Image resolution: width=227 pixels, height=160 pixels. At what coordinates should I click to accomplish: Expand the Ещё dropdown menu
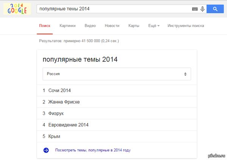[x=154, y=26]
